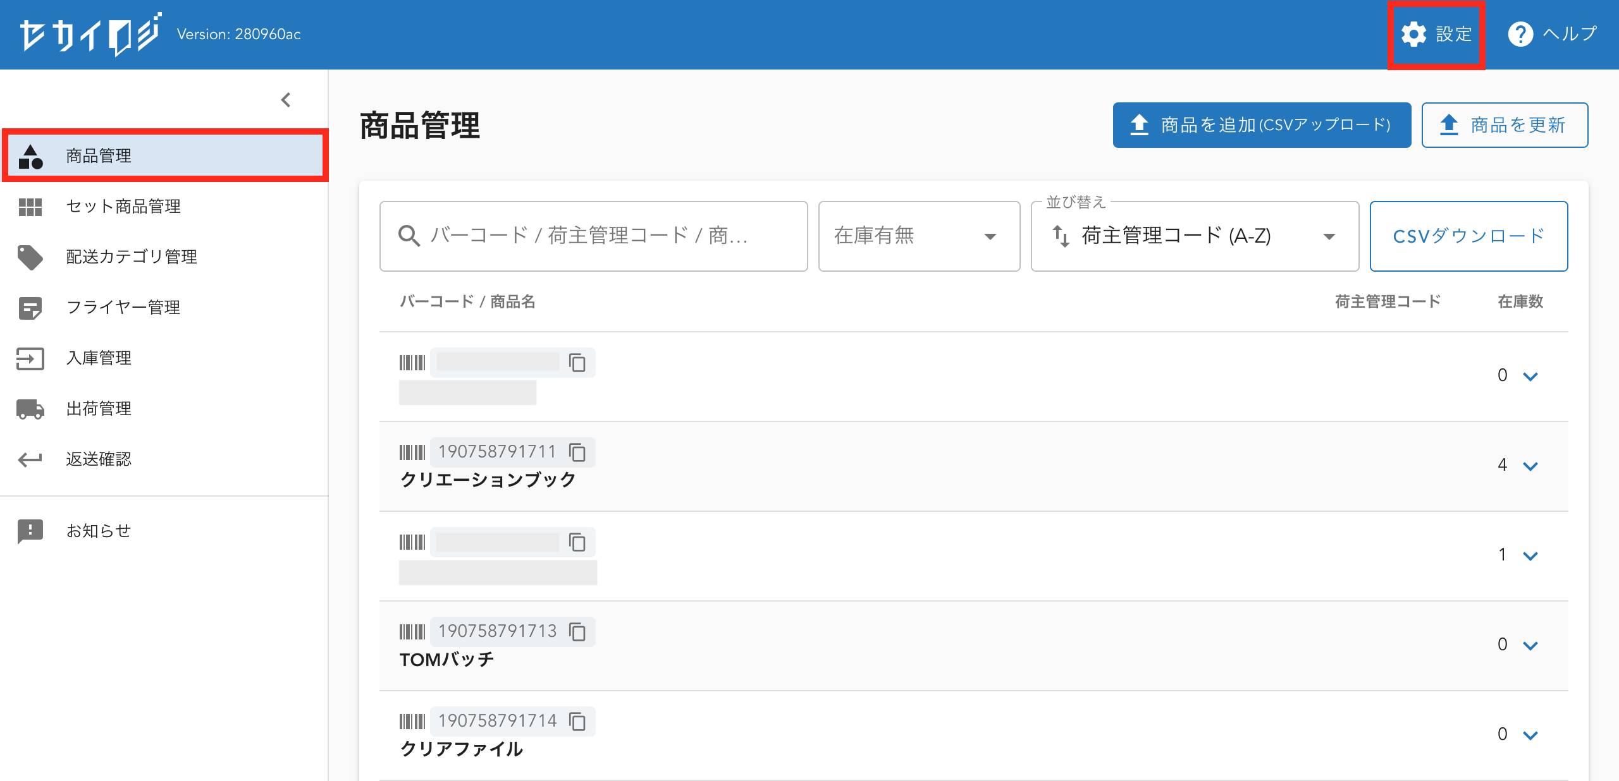
Task: Open the help question mark icon
Action: [x=1520, y=34]
